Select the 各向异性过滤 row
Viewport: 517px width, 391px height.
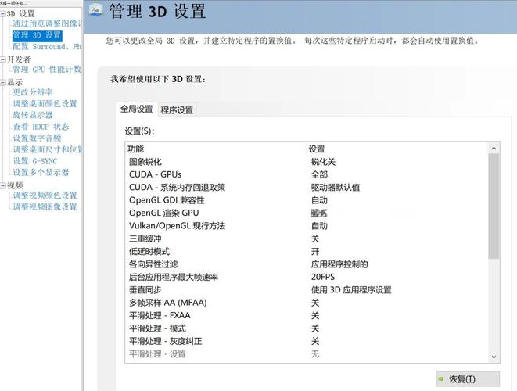click(x=307, y=264)
